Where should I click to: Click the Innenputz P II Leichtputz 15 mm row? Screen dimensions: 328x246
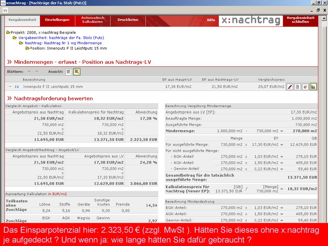point(161,87)
